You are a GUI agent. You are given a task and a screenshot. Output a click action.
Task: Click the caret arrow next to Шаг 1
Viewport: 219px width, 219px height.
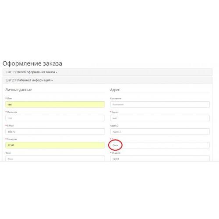[57, 72]
